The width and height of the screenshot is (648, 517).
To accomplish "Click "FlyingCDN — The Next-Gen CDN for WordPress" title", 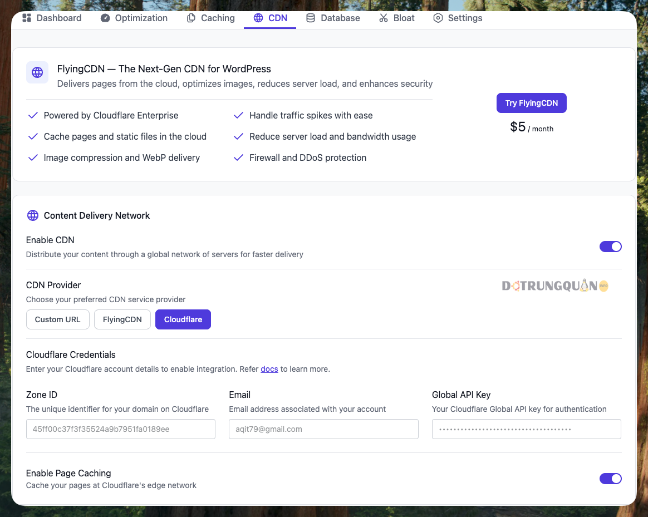I will pyautogui.click(x=164, y=69).
